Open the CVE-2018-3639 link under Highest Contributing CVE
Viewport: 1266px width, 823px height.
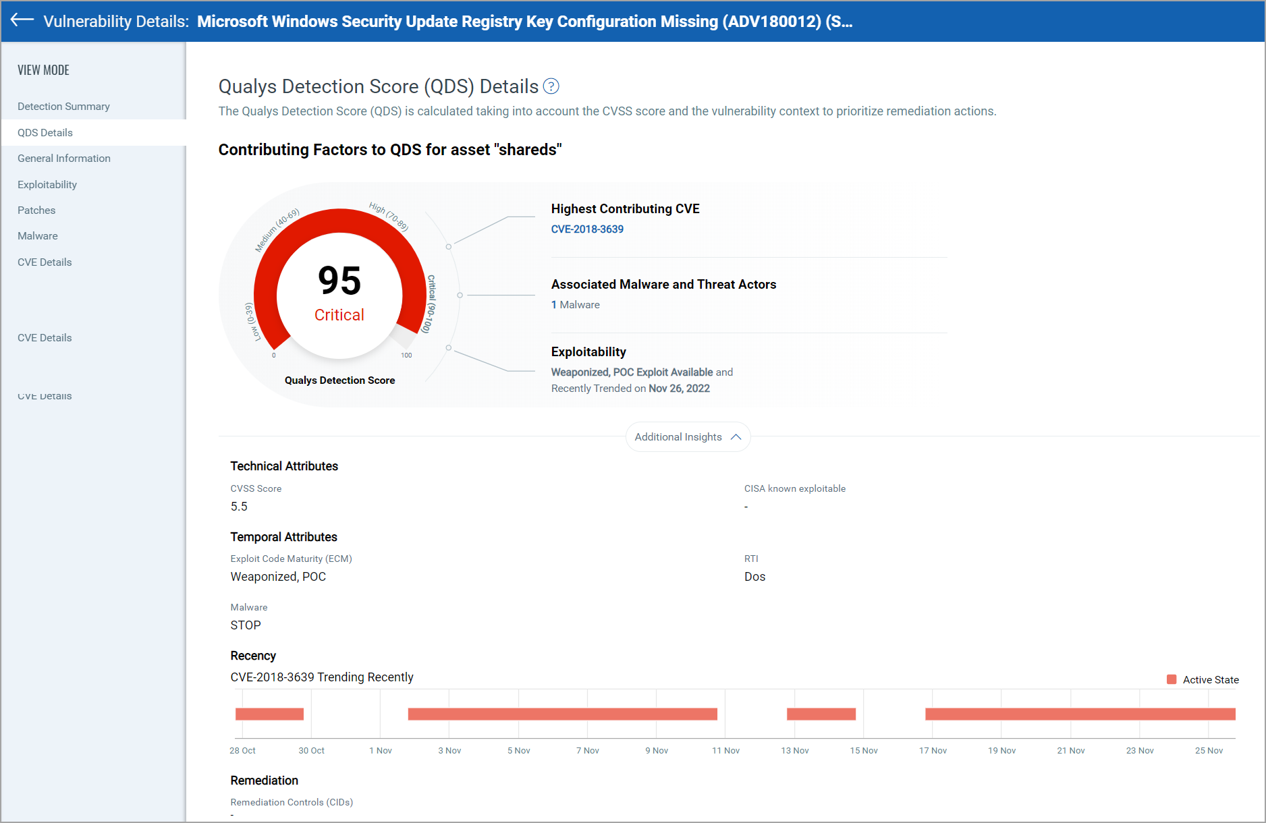(587, 229)
